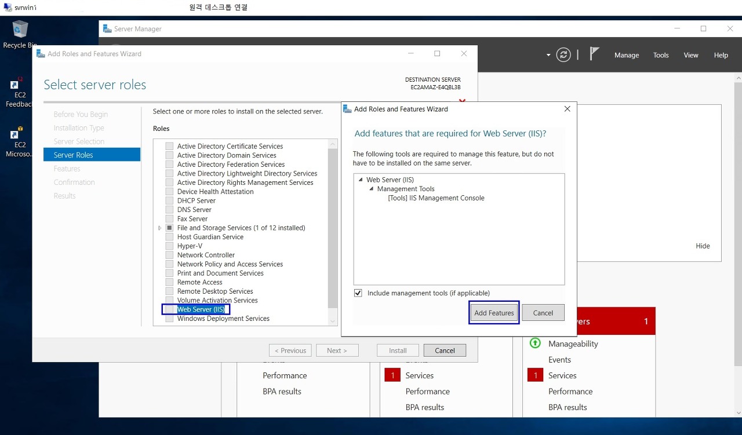Open the Recycle Bin desktop icon
Viewport: 742px width, 435px height.
20,34
